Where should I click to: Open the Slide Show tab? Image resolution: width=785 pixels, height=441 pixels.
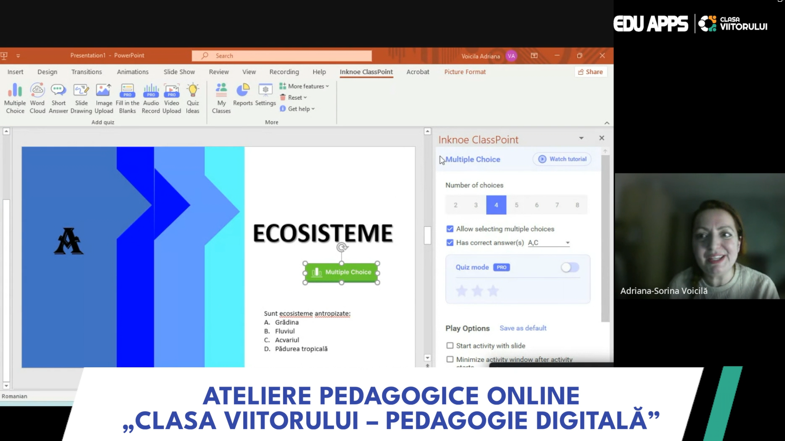coord(179,72)
